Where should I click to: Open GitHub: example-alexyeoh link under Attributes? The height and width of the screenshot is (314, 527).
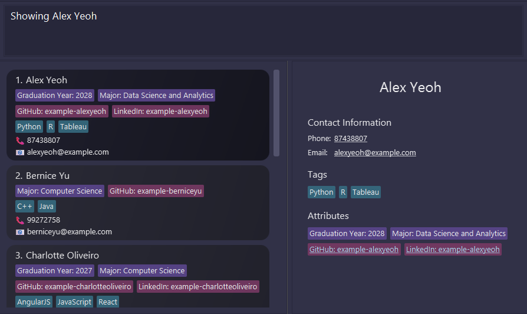coord(354,250)
